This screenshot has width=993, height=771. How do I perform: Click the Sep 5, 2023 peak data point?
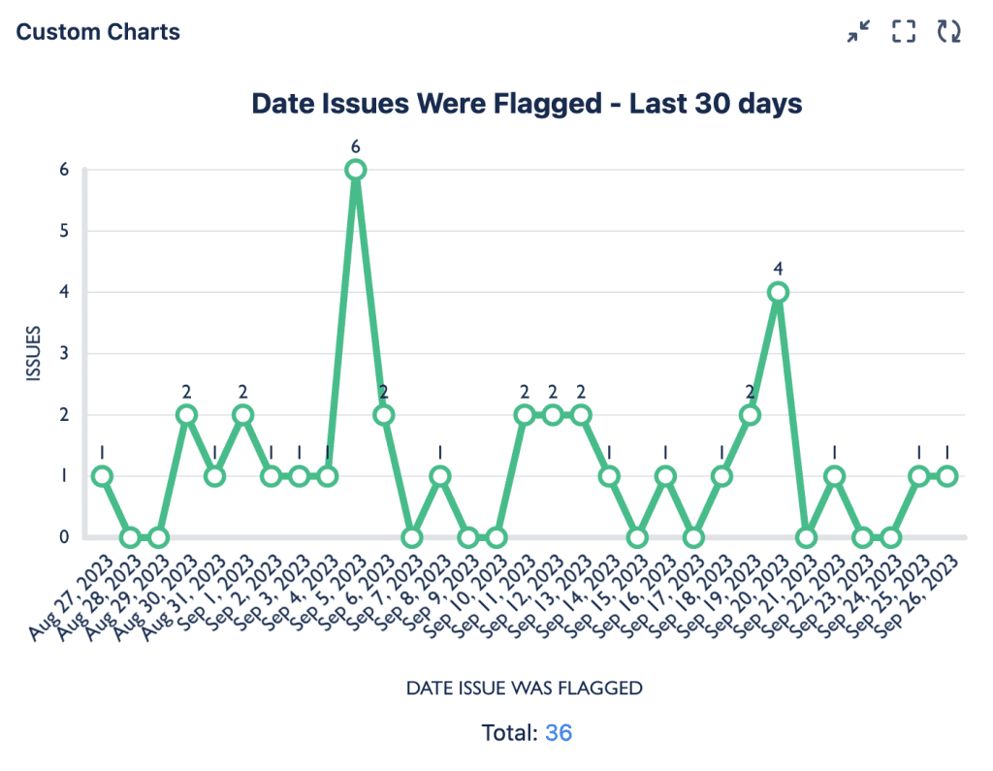356,170
